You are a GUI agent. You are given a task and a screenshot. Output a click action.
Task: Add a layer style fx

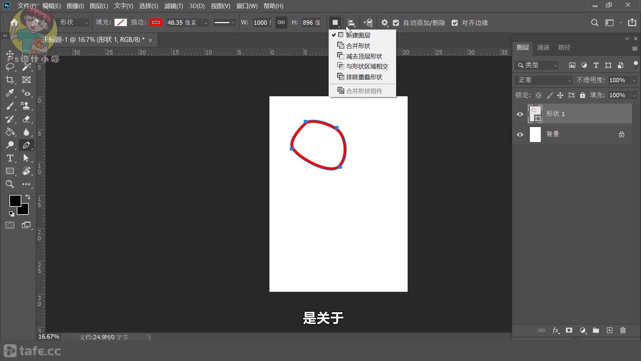556,330
